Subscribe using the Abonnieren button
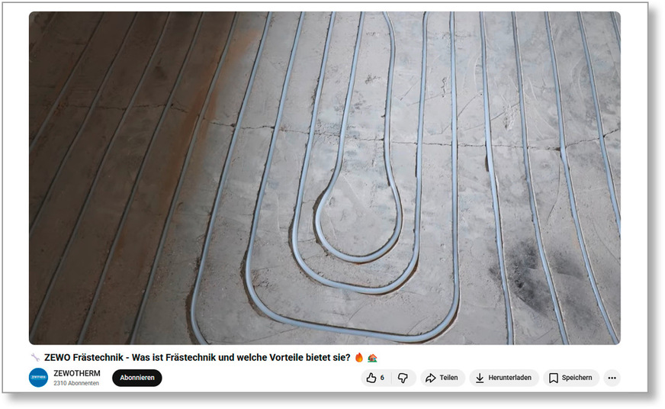Image resolution: width=665 pixels, height=409 pixels. point(137,378)
